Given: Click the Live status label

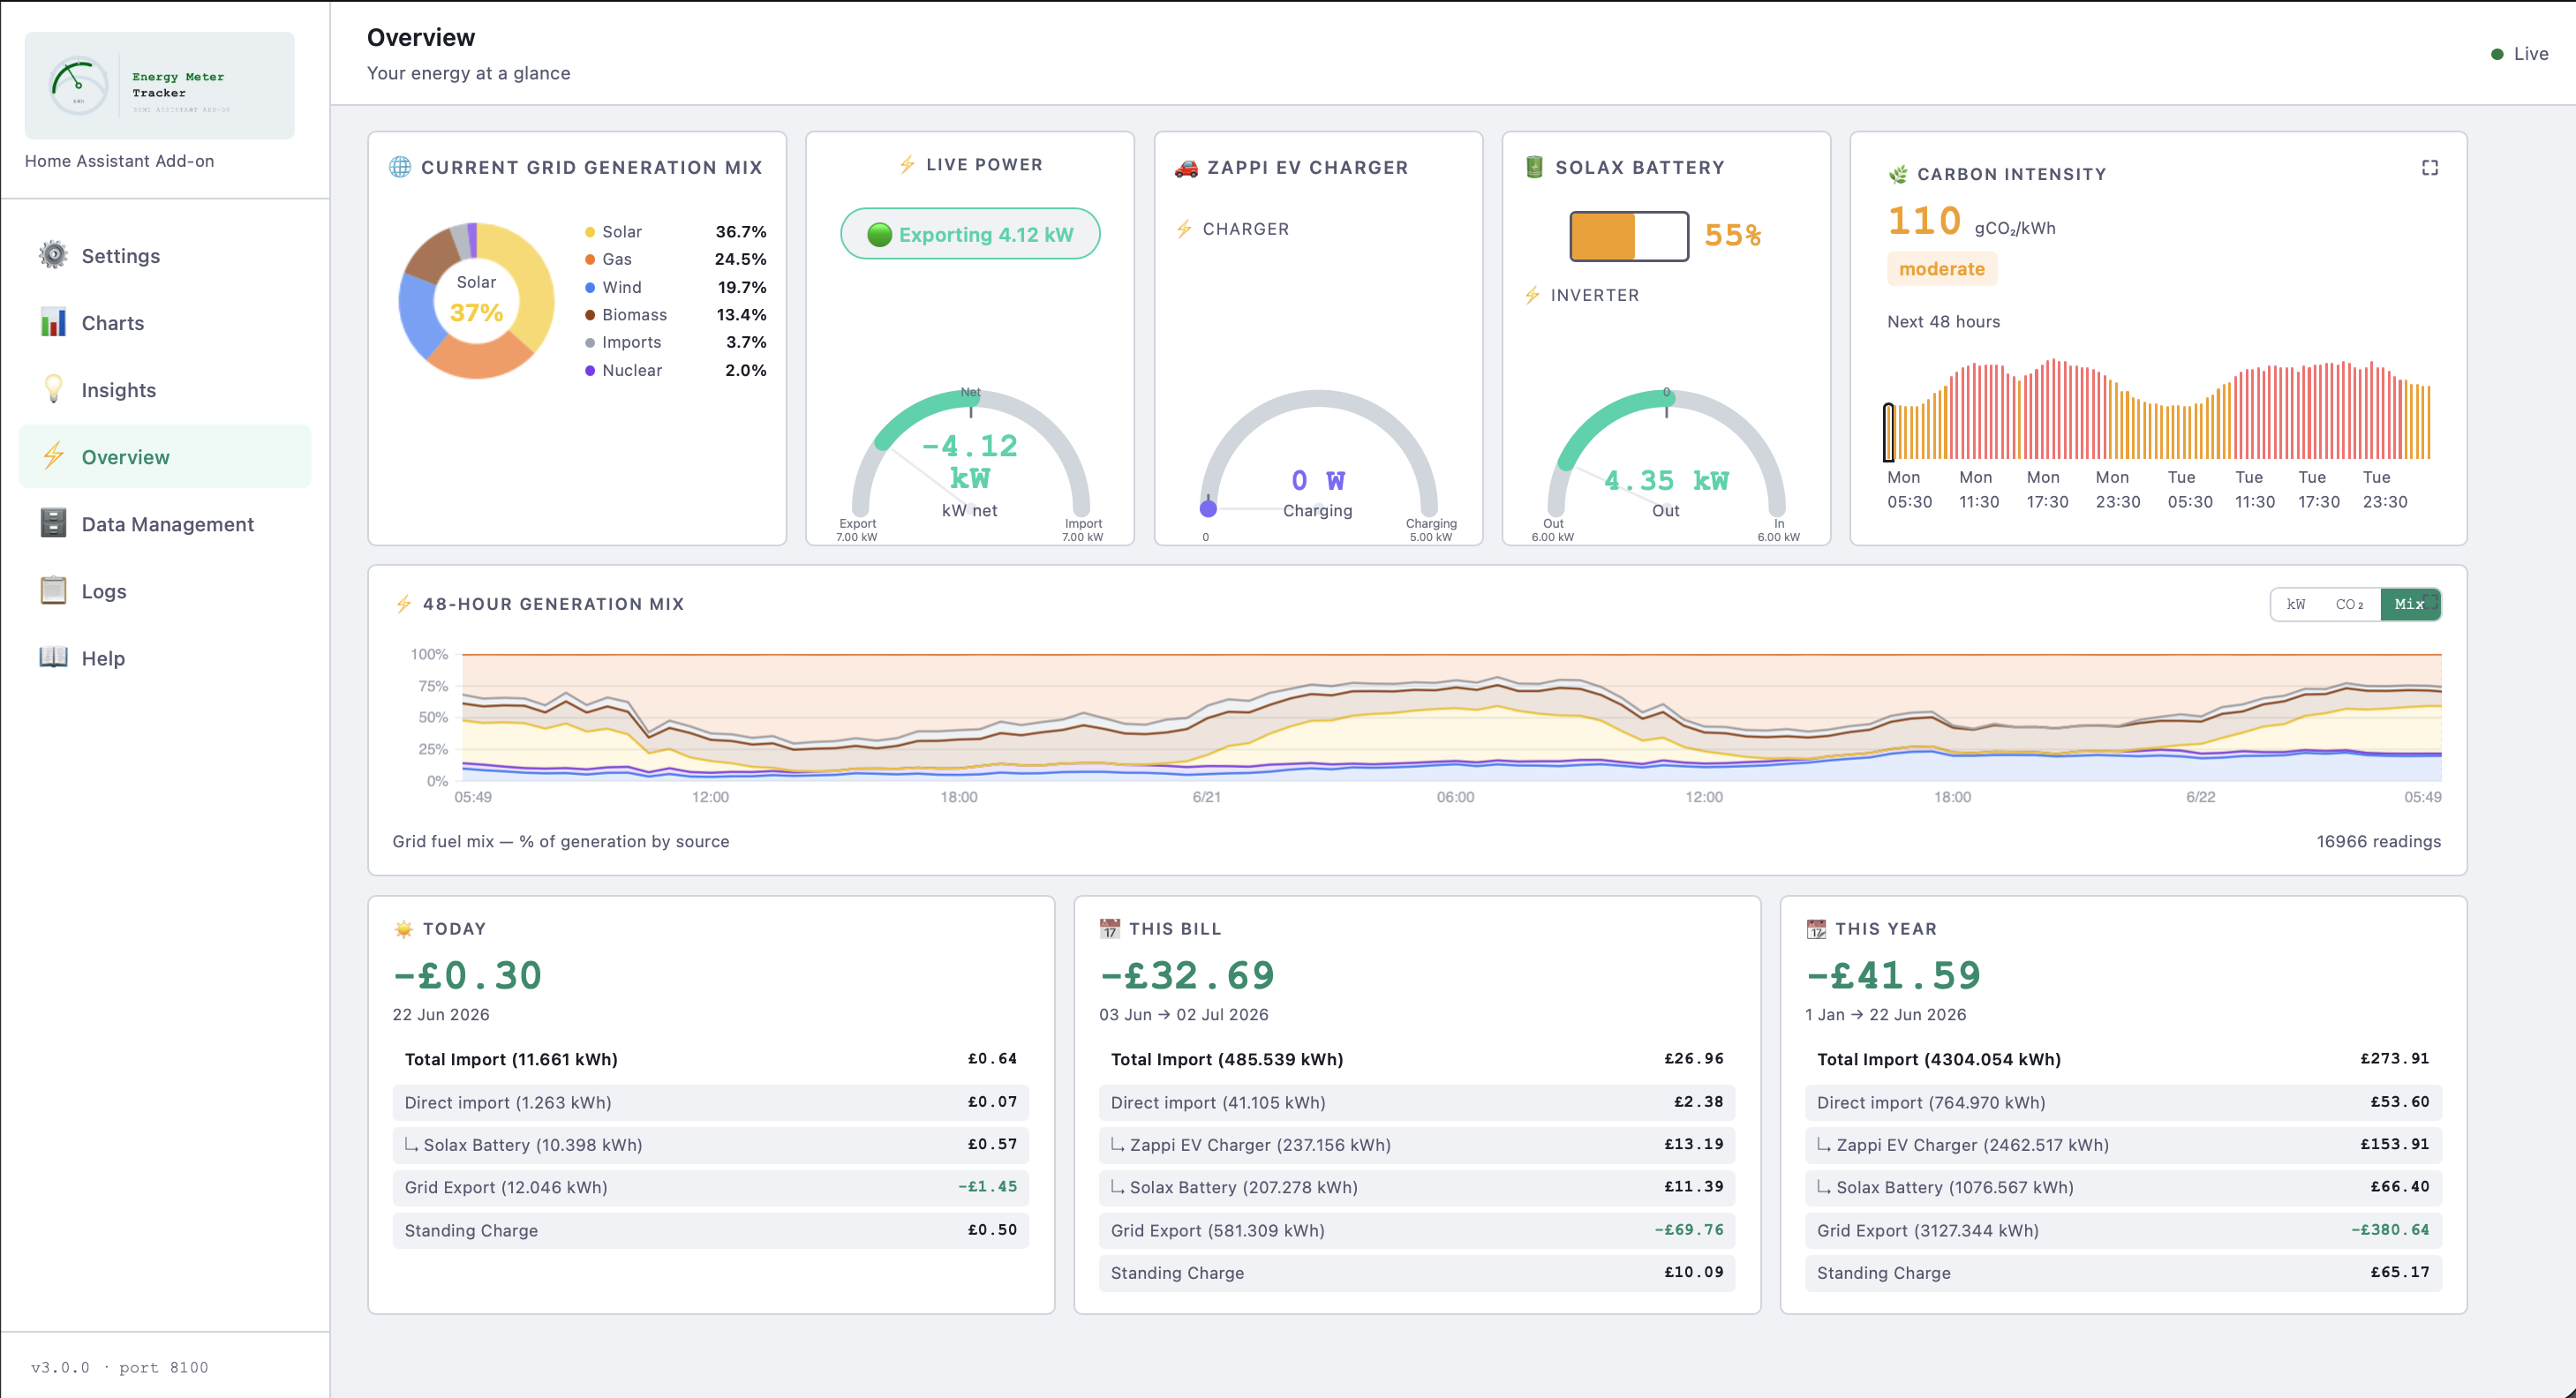Looking at the screenshot, I should (2531, 54).
